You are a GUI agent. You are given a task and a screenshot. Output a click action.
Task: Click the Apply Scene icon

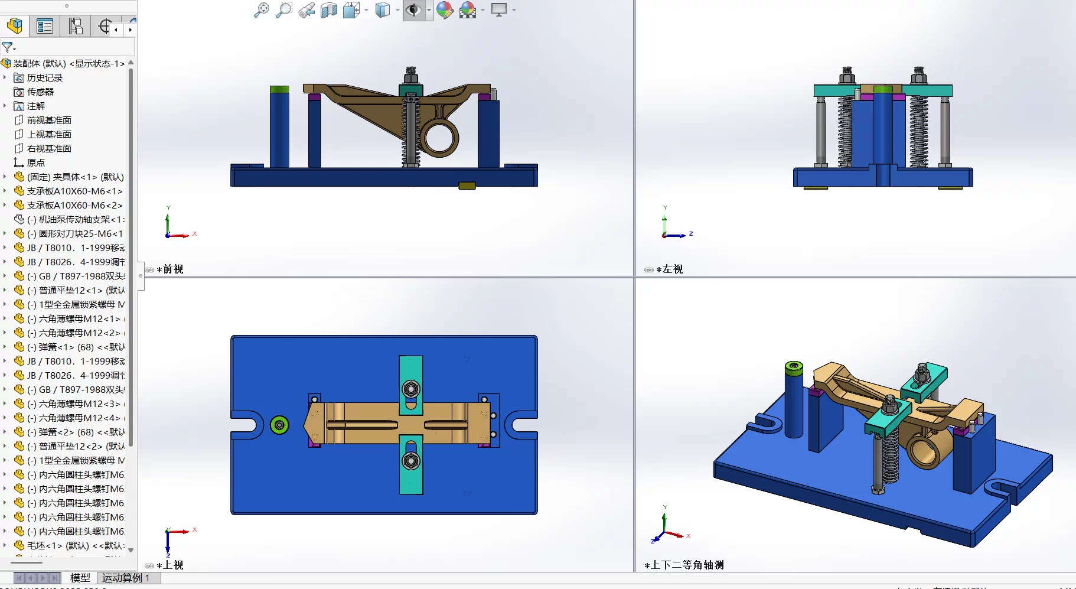(468, 10)
